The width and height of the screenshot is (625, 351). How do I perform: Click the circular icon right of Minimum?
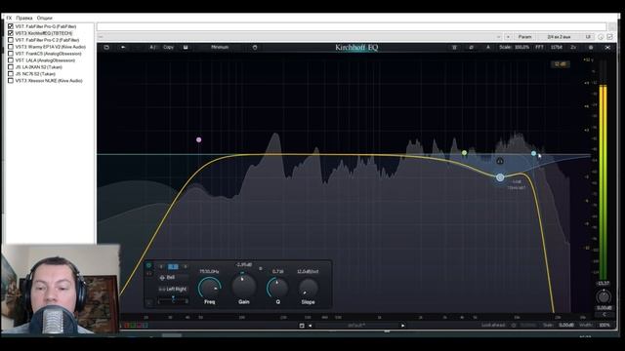pos(255,47)
